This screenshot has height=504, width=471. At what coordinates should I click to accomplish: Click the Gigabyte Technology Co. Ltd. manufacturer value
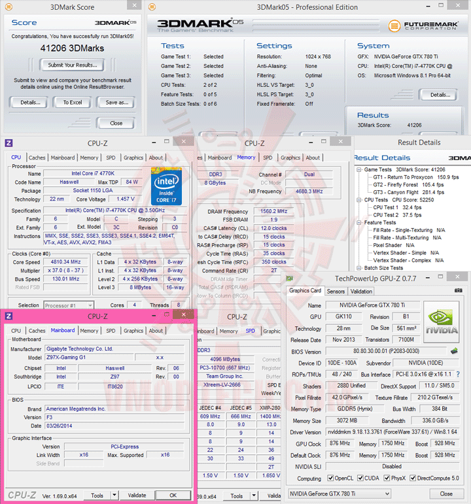pos(114,348)
